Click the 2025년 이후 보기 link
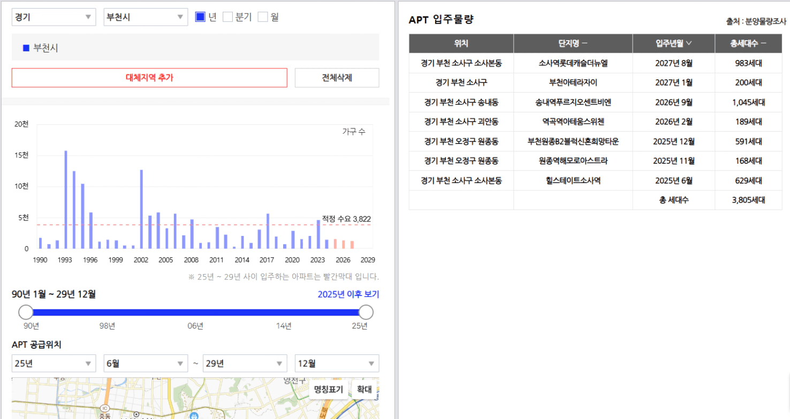 (348, 294)
